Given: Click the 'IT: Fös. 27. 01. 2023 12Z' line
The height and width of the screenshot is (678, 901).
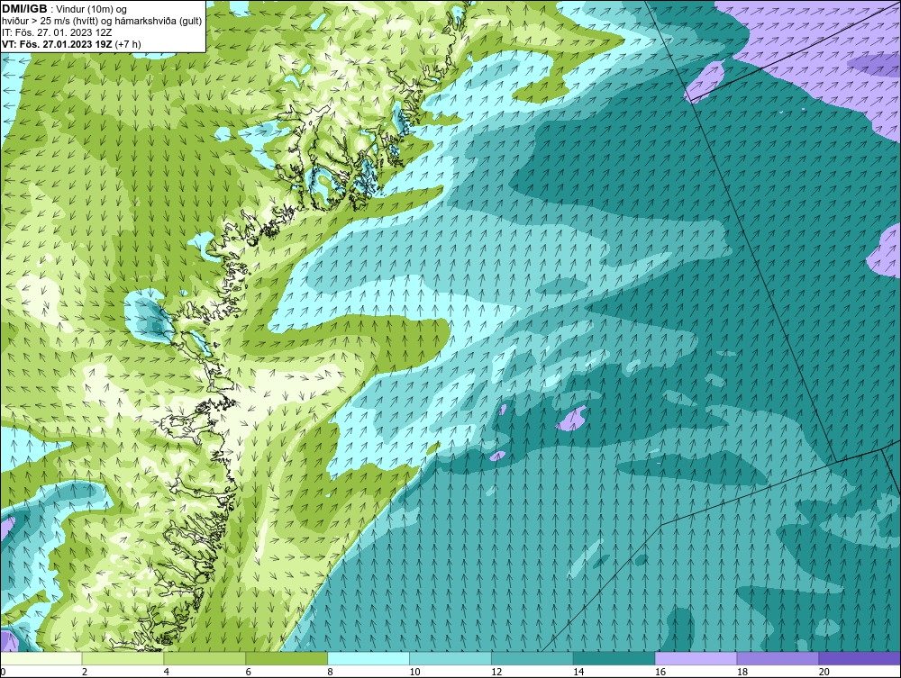Looking at the screenshot, I should click(56, 32).
